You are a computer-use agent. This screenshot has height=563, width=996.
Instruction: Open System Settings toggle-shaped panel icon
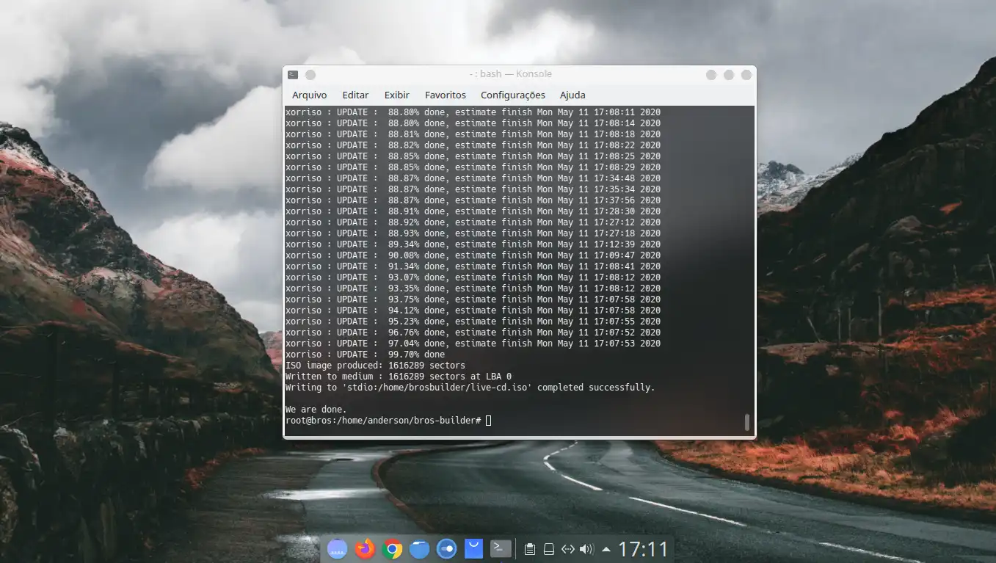click(x=446, y=548)
